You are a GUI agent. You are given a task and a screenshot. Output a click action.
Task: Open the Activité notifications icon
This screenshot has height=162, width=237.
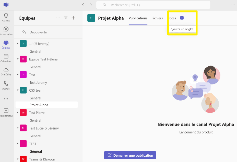[x=6, y=17]
